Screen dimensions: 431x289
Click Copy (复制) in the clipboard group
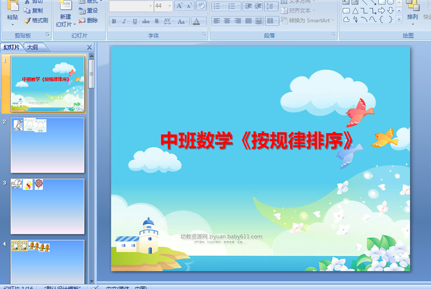pos(33,11)
